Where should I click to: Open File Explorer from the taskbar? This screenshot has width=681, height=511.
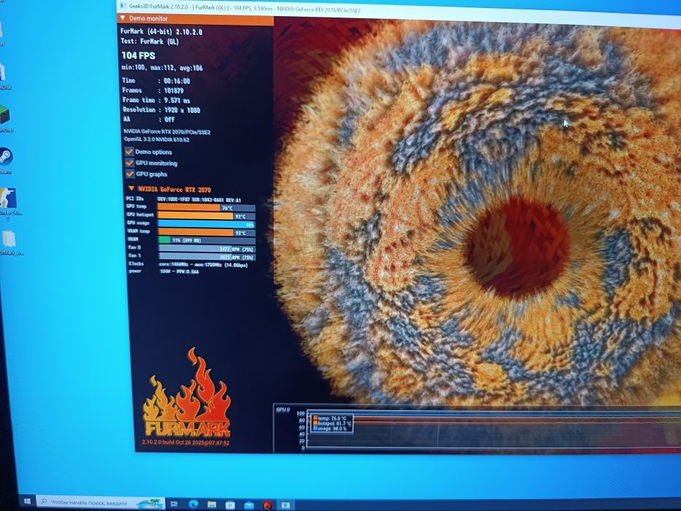(x=212, y=504)
